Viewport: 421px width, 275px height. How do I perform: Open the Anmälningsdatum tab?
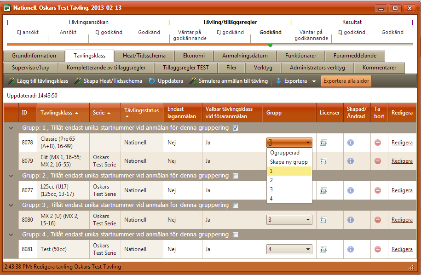click(245, 56)
